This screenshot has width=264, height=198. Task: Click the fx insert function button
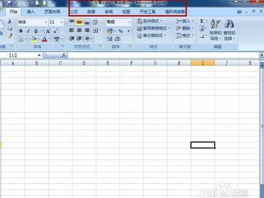(x=64, y=55)
